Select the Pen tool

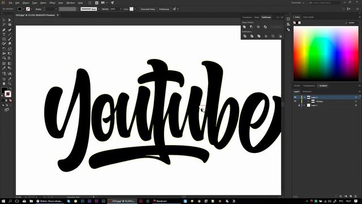4,30
